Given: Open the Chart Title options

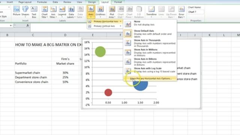Looking at the screenshot, I should click(x=45, y=12).
